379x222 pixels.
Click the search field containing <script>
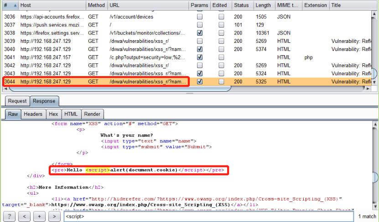point(209,217)
